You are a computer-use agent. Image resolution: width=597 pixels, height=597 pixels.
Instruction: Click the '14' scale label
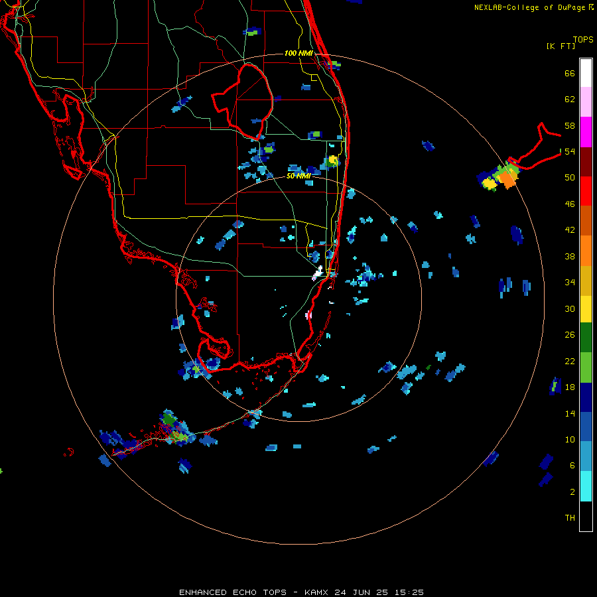pos(570,413)
